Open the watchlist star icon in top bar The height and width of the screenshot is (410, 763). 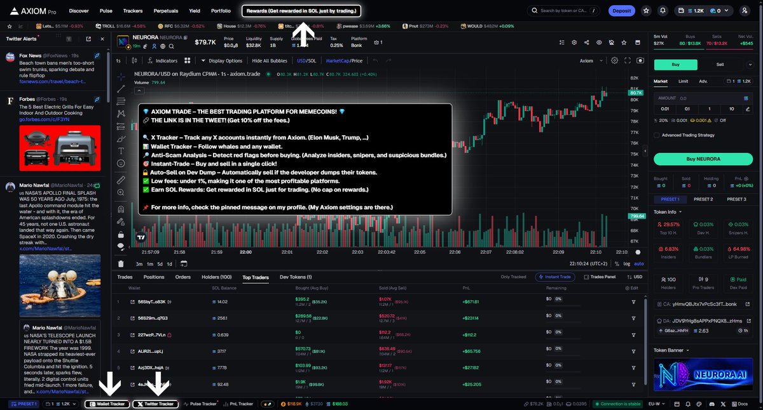coord(646,11)
